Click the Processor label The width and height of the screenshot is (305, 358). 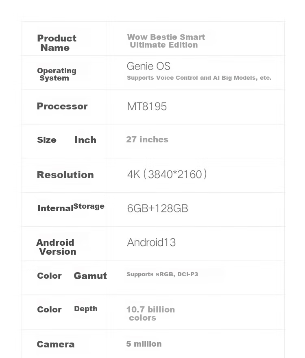[62, 106]
